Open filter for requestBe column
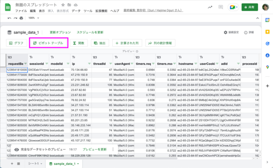This screenshot has height=168, width=273. [26, 64]
